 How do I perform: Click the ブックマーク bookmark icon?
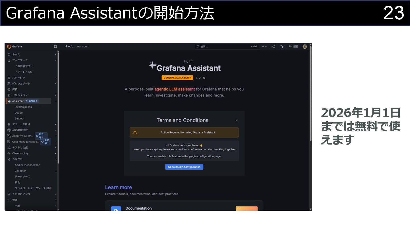pyautogui.click(x=9, y=60)
